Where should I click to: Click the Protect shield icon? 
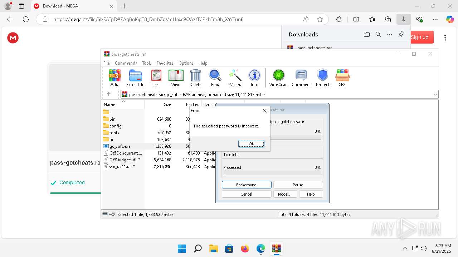[323, 78]
